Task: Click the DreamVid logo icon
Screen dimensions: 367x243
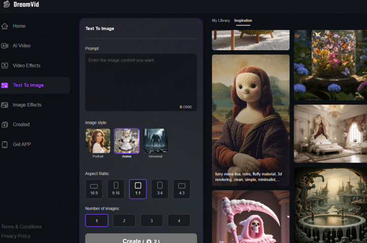Action: pyautogui.click(x=7, y=4)
